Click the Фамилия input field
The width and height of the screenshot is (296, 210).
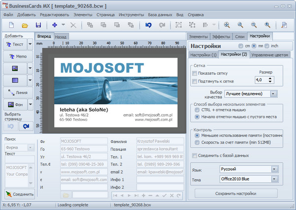click(159, 141)
